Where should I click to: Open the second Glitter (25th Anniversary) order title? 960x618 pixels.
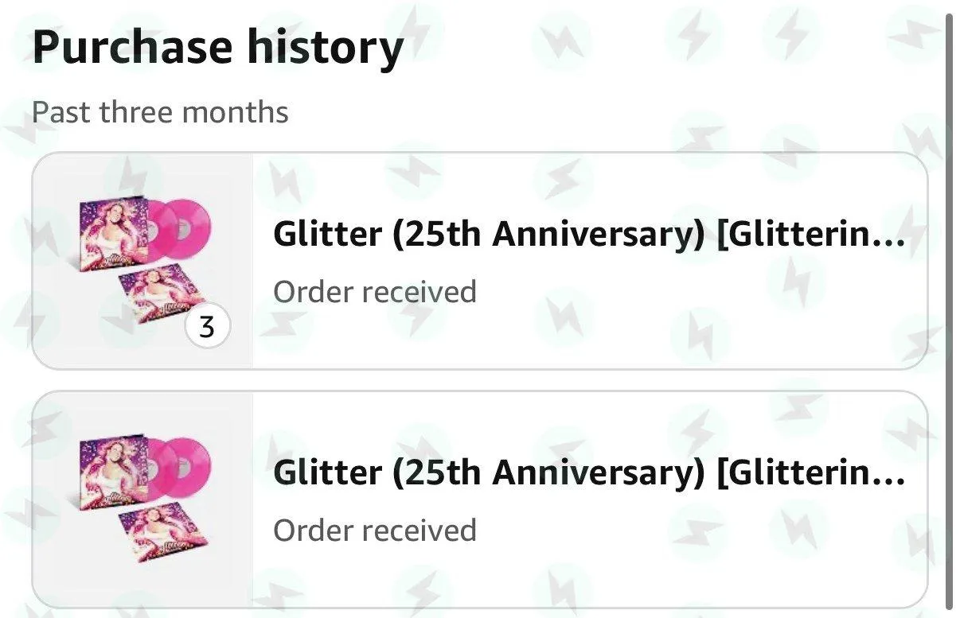pyautogui.click(x=589, y=472)
